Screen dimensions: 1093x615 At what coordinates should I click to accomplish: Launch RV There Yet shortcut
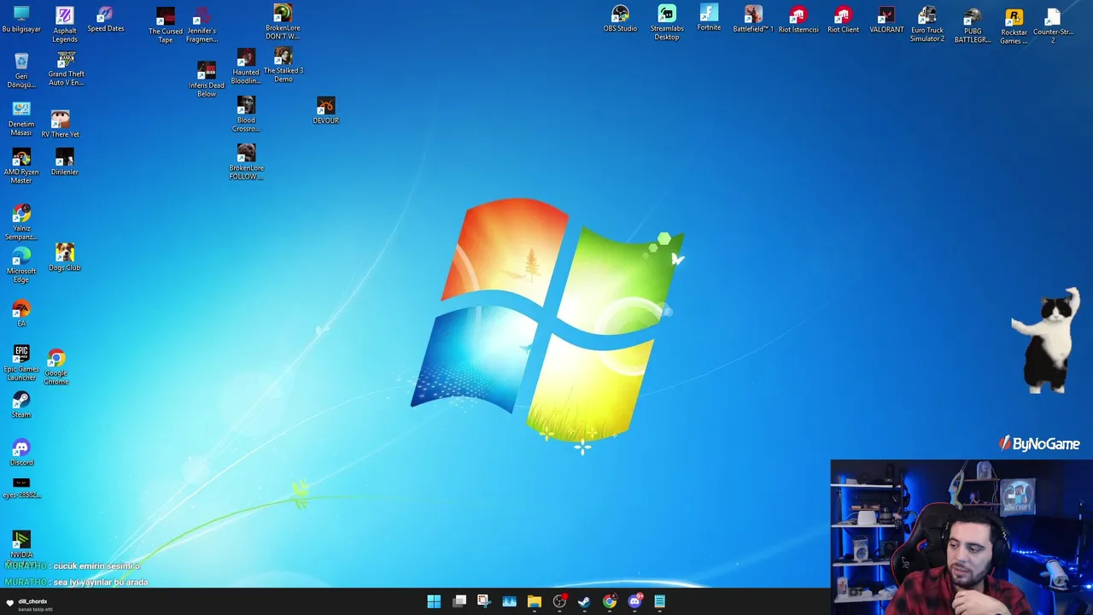(60, 124)
